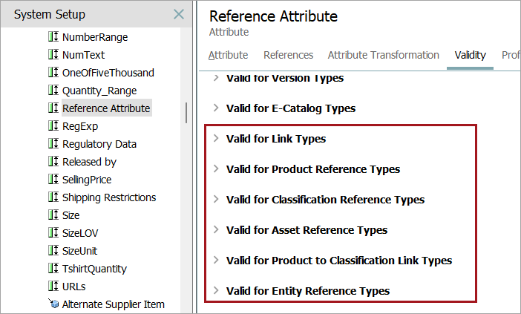This screenshot has height=314, width=521.
Task: Click the reference type icon beside Alternate Supplier Item
Action: pos(53,304)
